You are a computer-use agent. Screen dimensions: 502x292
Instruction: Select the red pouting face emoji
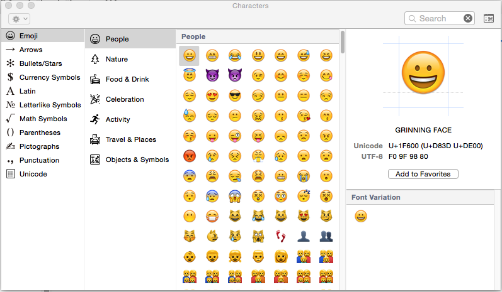pyautogui.click(x=189, y=156)
